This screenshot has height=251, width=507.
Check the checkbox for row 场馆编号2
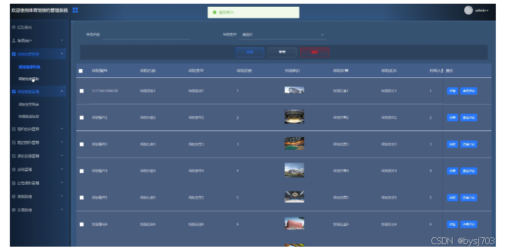[82, 117]
